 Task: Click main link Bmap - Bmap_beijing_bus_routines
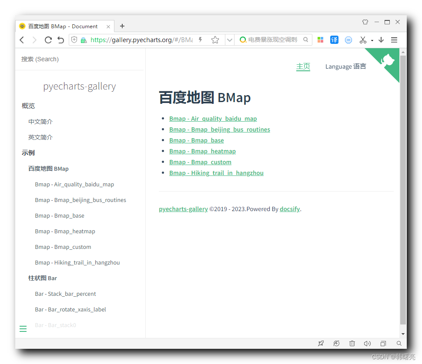coord(220,129)
